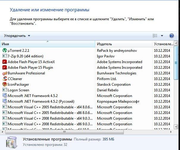Click the installed programs icon in details pane
Image resolution: width=180 pixels, height=150 pixels.
click(12, 143)
